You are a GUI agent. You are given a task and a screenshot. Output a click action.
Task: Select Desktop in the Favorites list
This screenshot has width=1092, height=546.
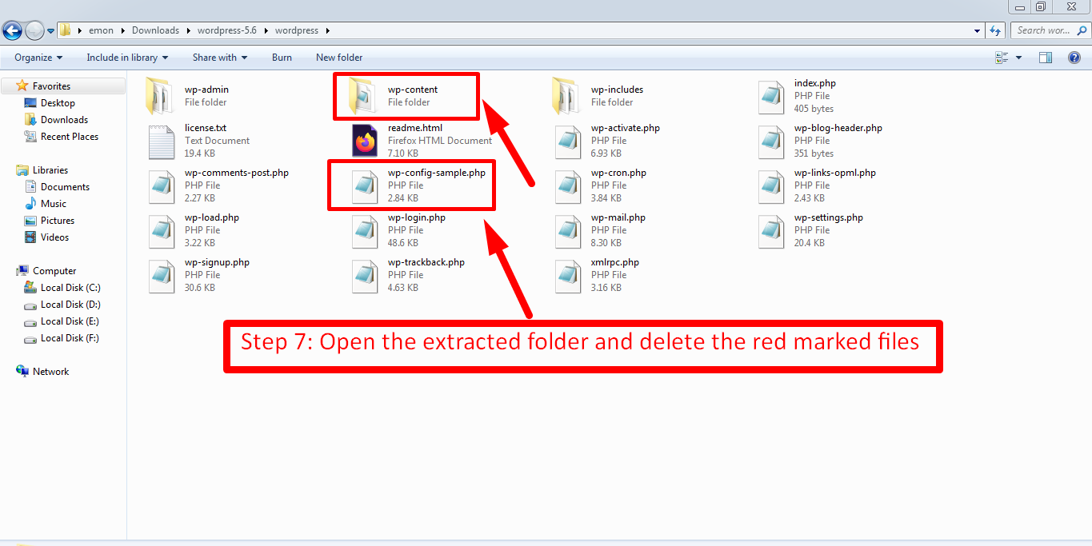click(58, 103)
